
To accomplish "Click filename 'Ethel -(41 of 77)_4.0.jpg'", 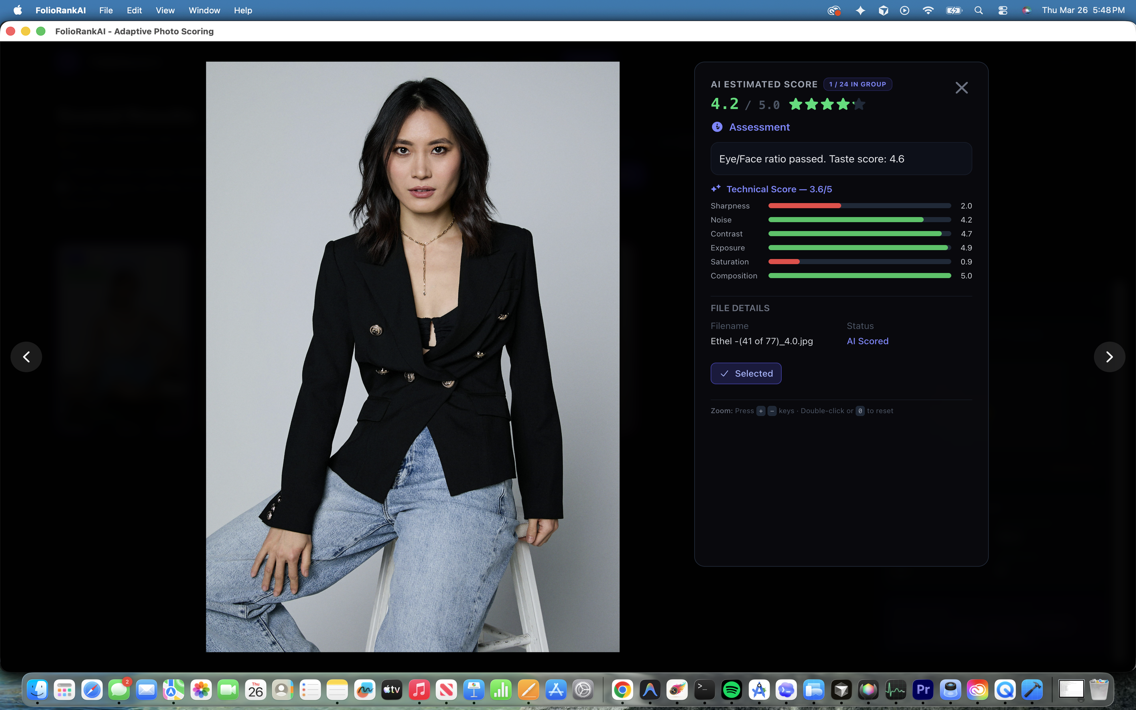I will (x=761, y=341).
